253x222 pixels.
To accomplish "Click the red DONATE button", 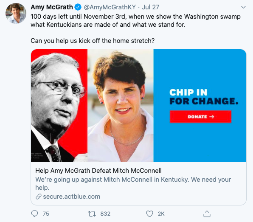I will [x=200, y=117].
